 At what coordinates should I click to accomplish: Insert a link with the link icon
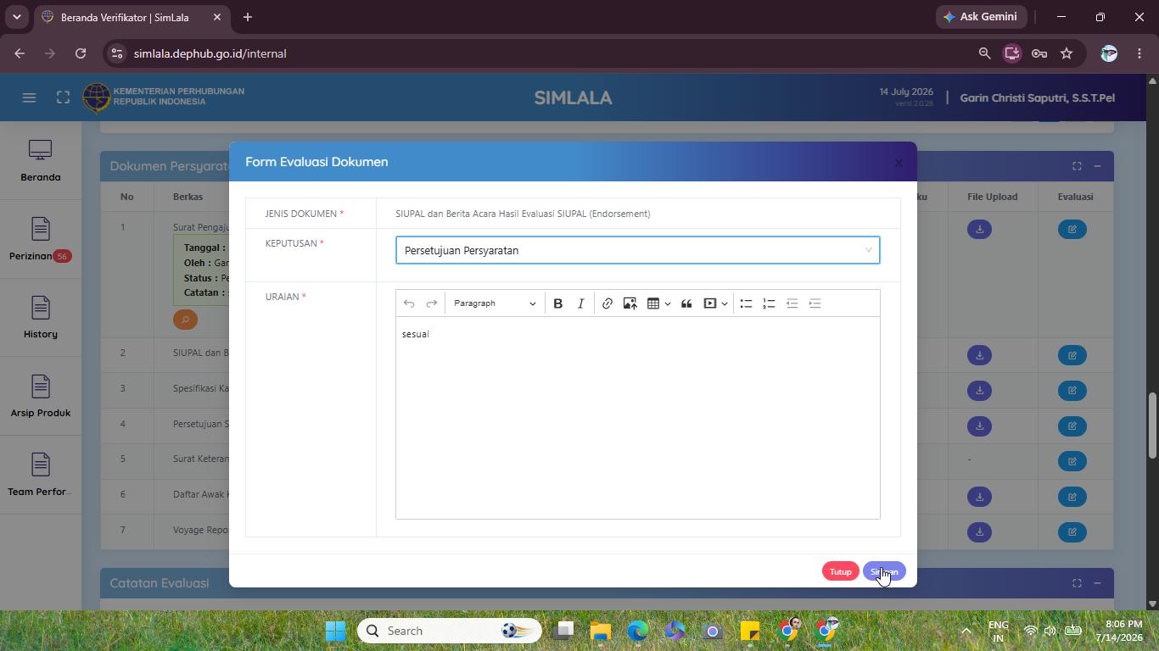tap(607, 303)
